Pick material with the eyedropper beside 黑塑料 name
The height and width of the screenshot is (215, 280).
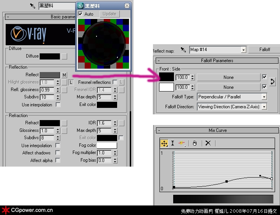coord(32,6)
